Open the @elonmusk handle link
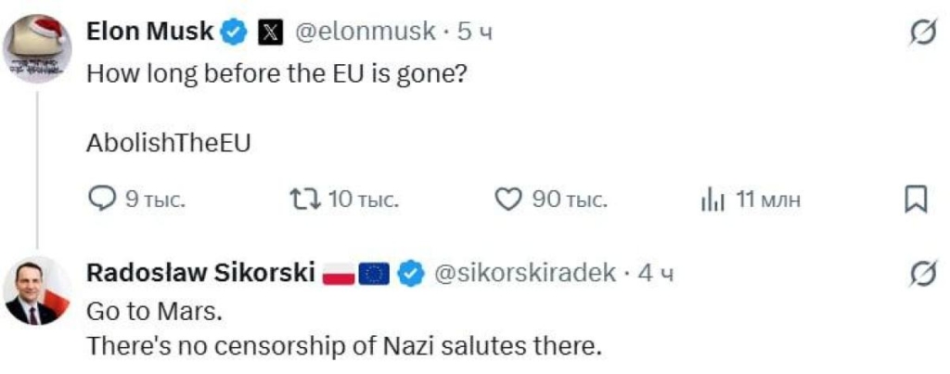This screenshot has height=374, width=950. pyautogui.click(x=365, y=32)
